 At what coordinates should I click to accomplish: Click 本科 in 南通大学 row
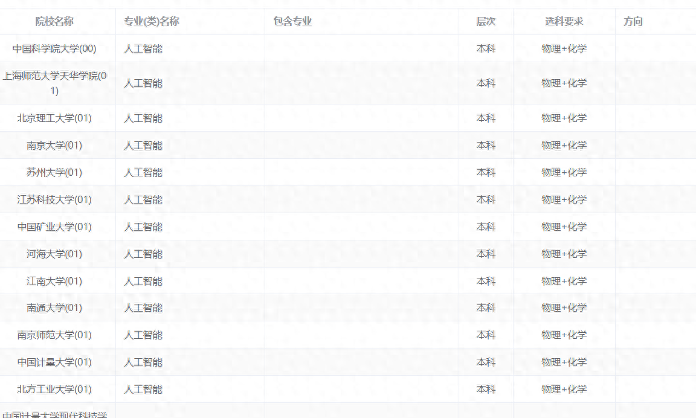point(486,308)
